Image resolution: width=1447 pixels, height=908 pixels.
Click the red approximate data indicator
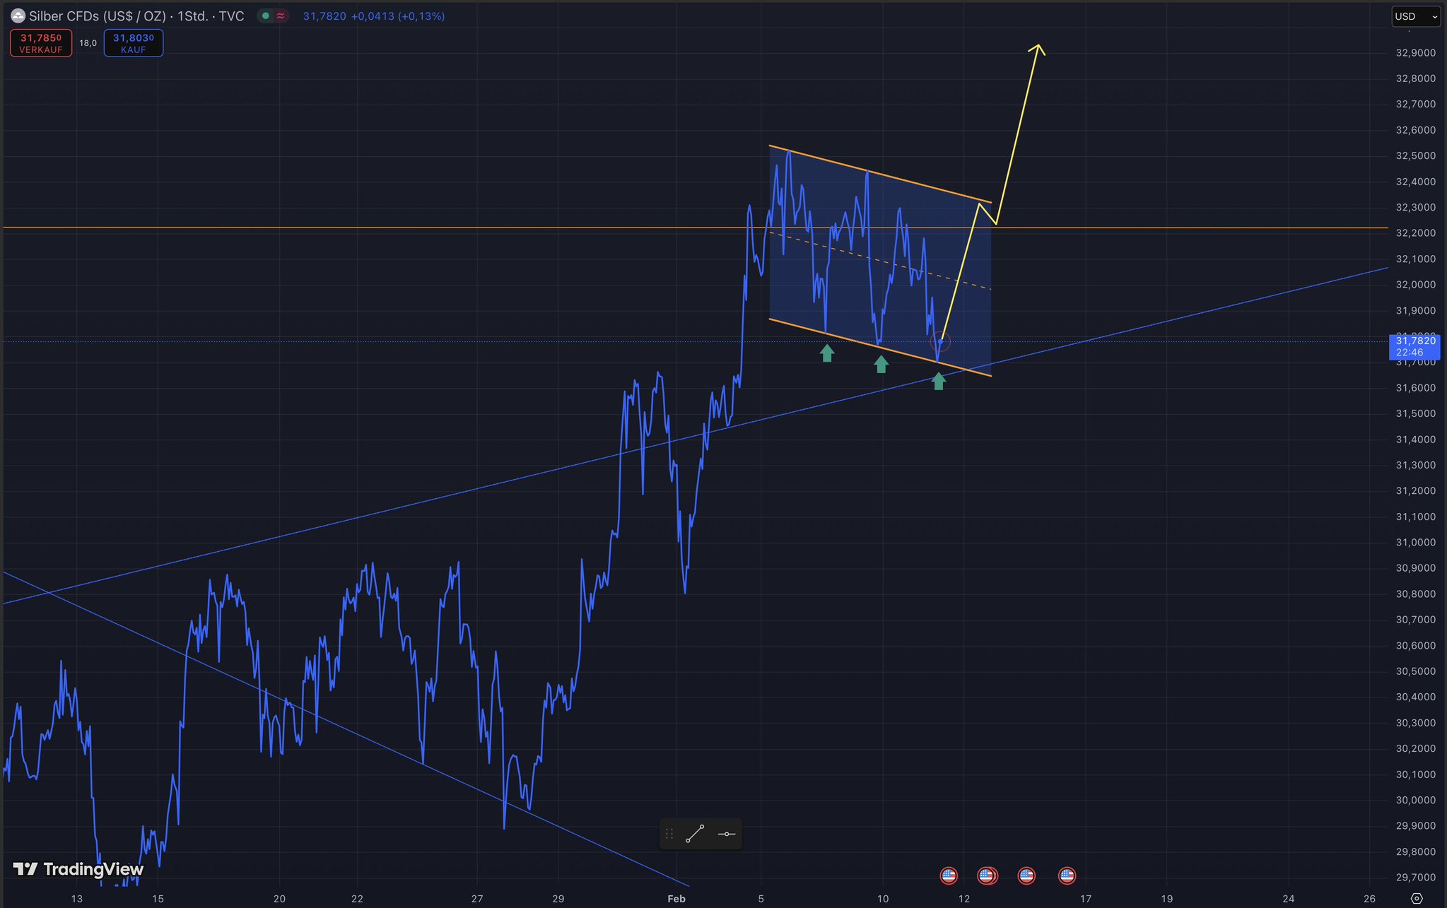tap(281, 16)
